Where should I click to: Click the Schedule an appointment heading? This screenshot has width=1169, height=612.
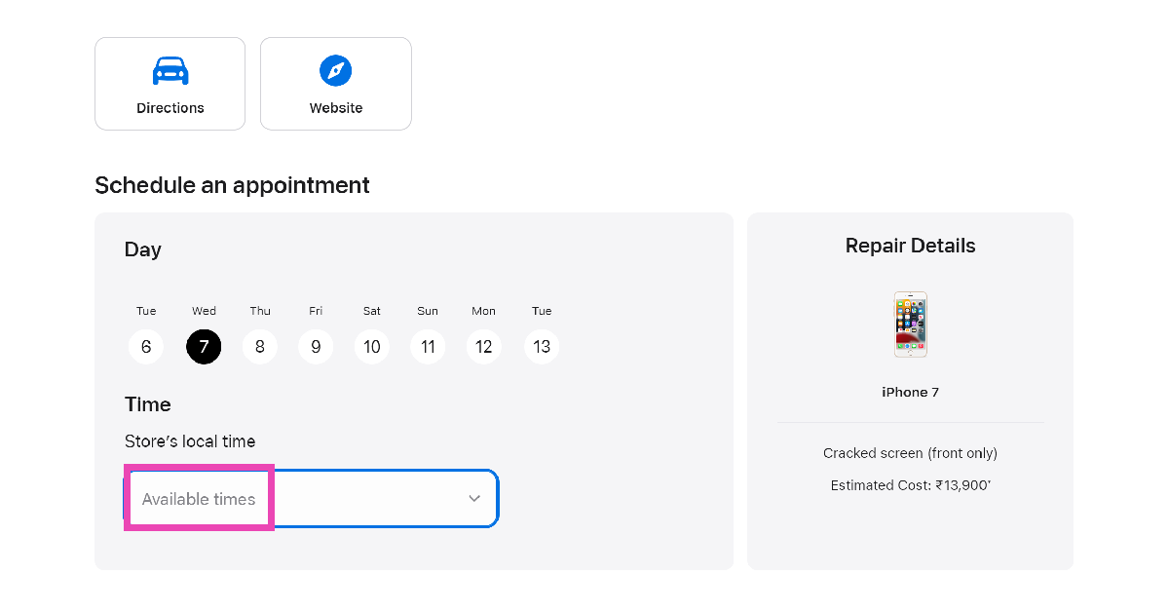coord(232,185)
